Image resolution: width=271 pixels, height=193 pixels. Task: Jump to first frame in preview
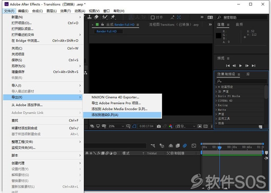[228, 66]
